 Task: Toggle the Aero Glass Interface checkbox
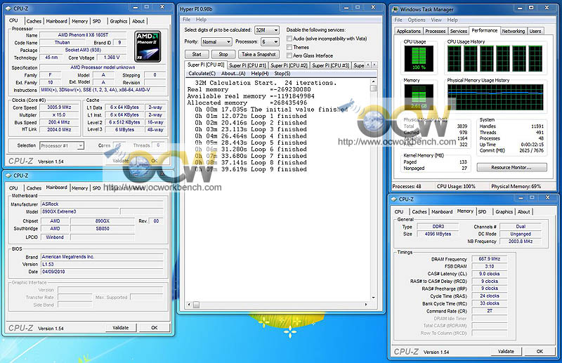tap(289, 55)
